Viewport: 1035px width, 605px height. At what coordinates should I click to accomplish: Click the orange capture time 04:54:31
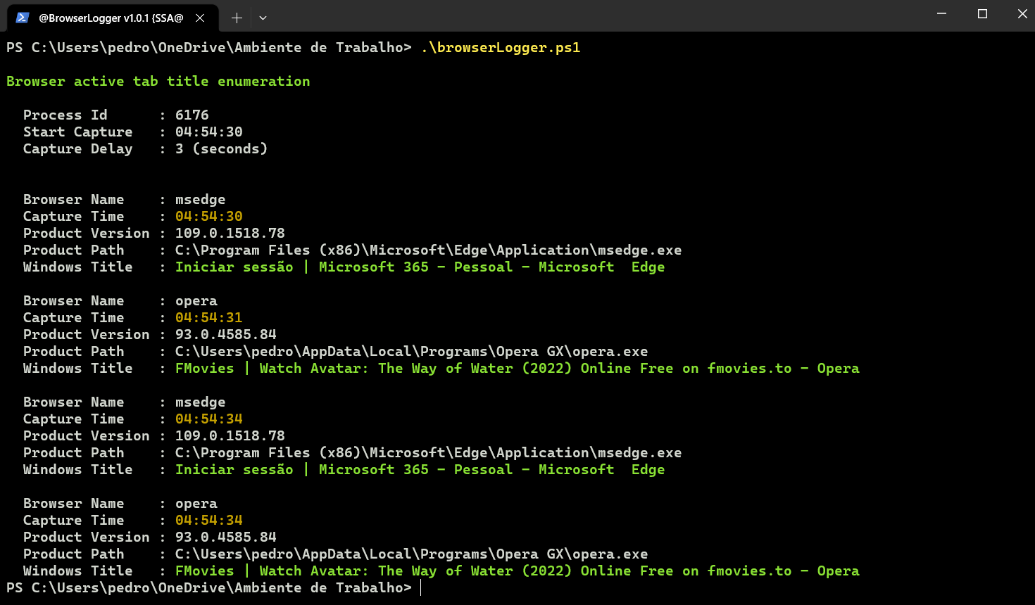209,318
